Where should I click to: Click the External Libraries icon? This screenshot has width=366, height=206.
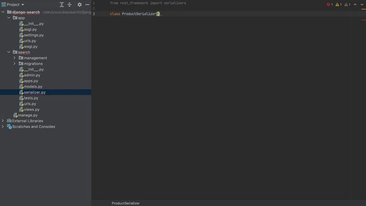(x=9, y=121)
